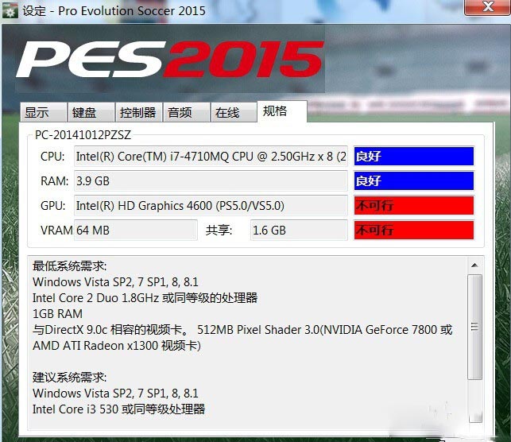Screen dimensions: 511x442
Task: Click the PES2015 logo banner
Action: [170, 59]
